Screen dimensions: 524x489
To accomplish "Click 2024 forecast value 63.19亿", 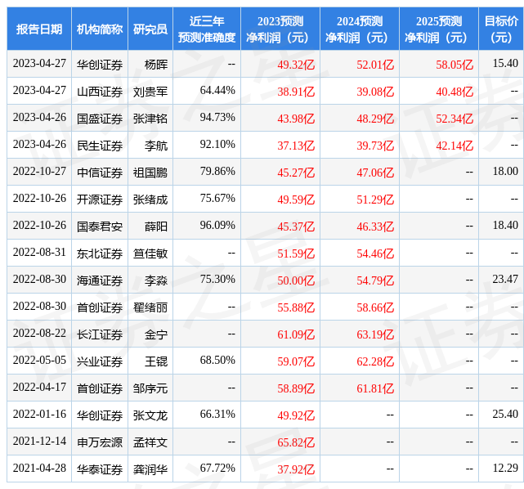I will pos(375,334).
